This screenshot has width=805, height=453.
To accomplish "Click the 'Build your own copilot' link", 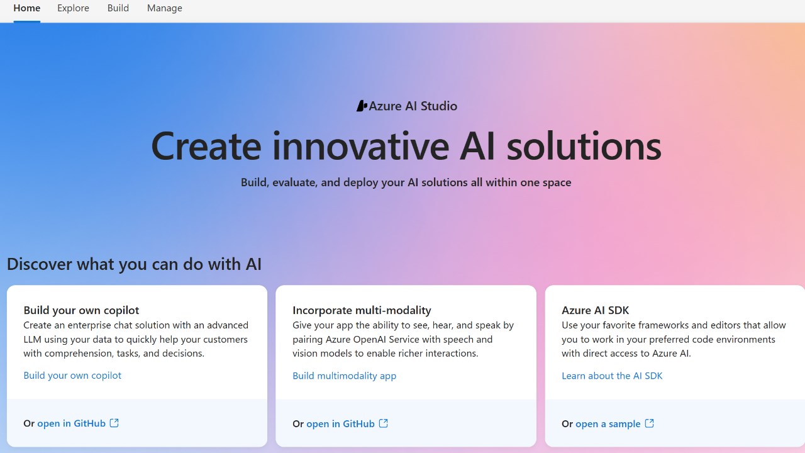I will tap(72, 376).
